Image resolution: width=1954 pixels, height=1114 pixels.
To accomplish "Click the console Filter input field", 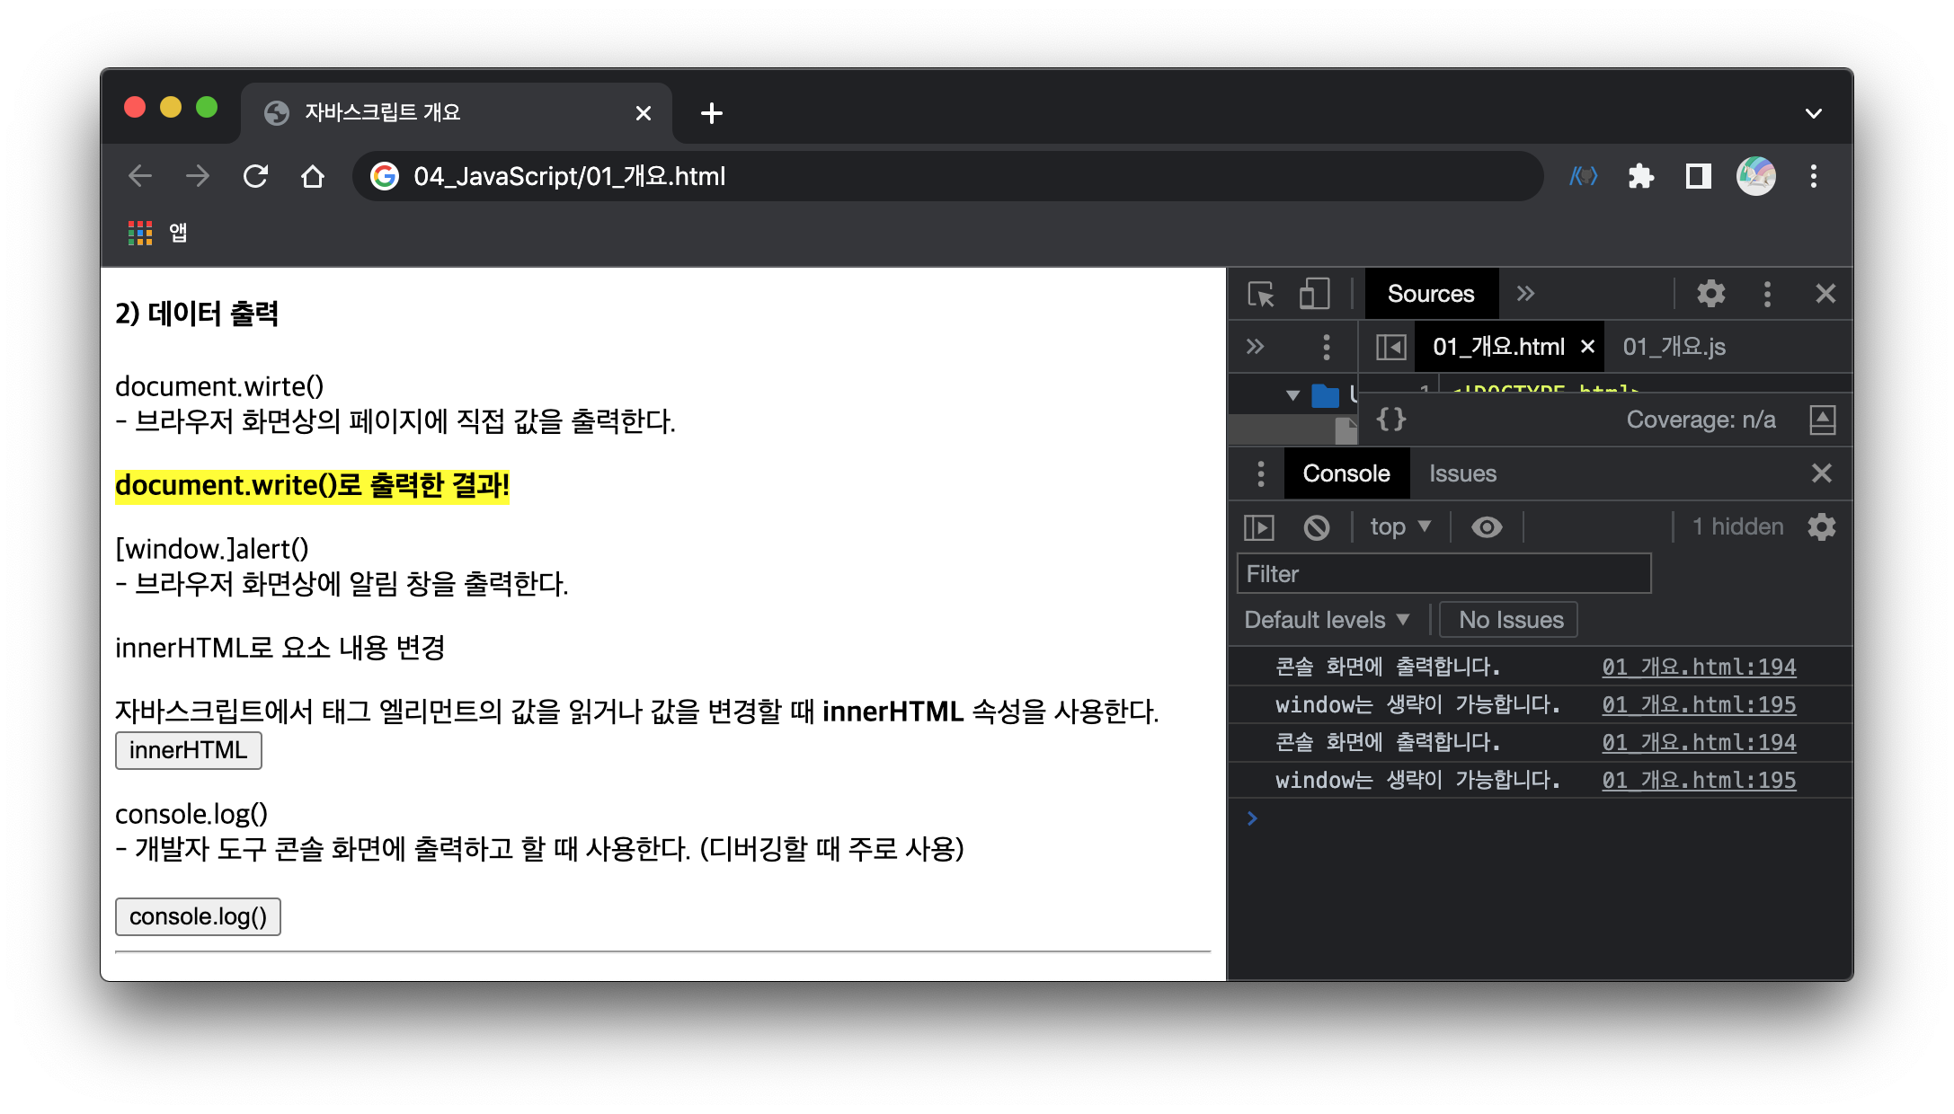I will click(1443, 574).
